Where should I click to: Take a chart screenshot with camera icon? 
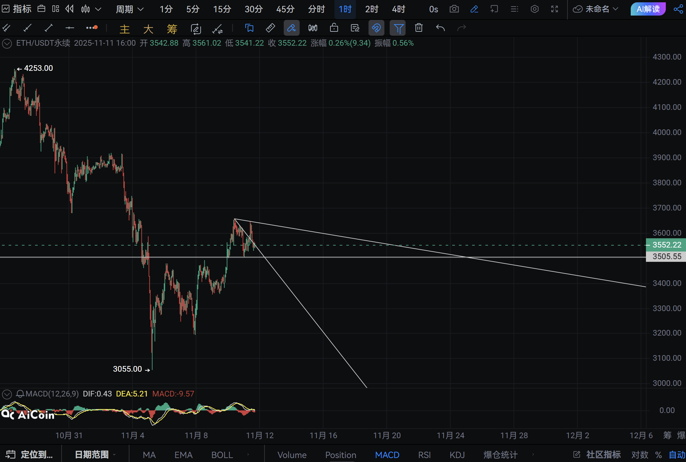454,9
